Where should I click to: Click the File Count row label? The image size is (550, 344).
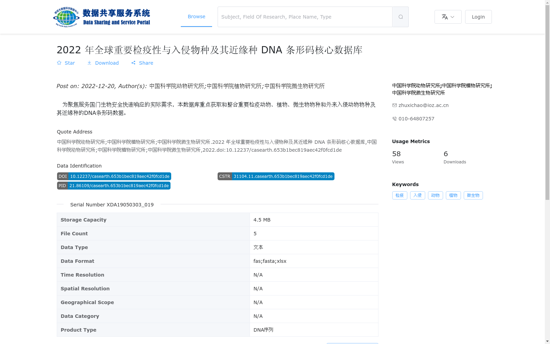(74, 234)
